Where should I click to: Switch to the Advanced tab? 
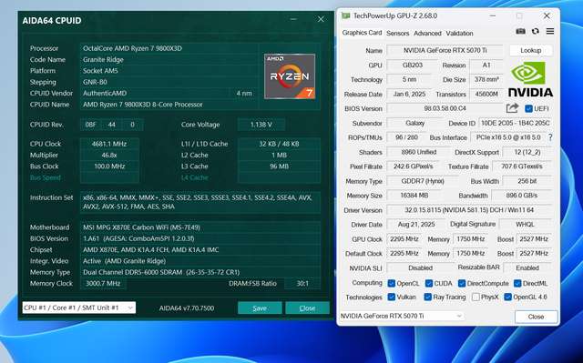427,34
